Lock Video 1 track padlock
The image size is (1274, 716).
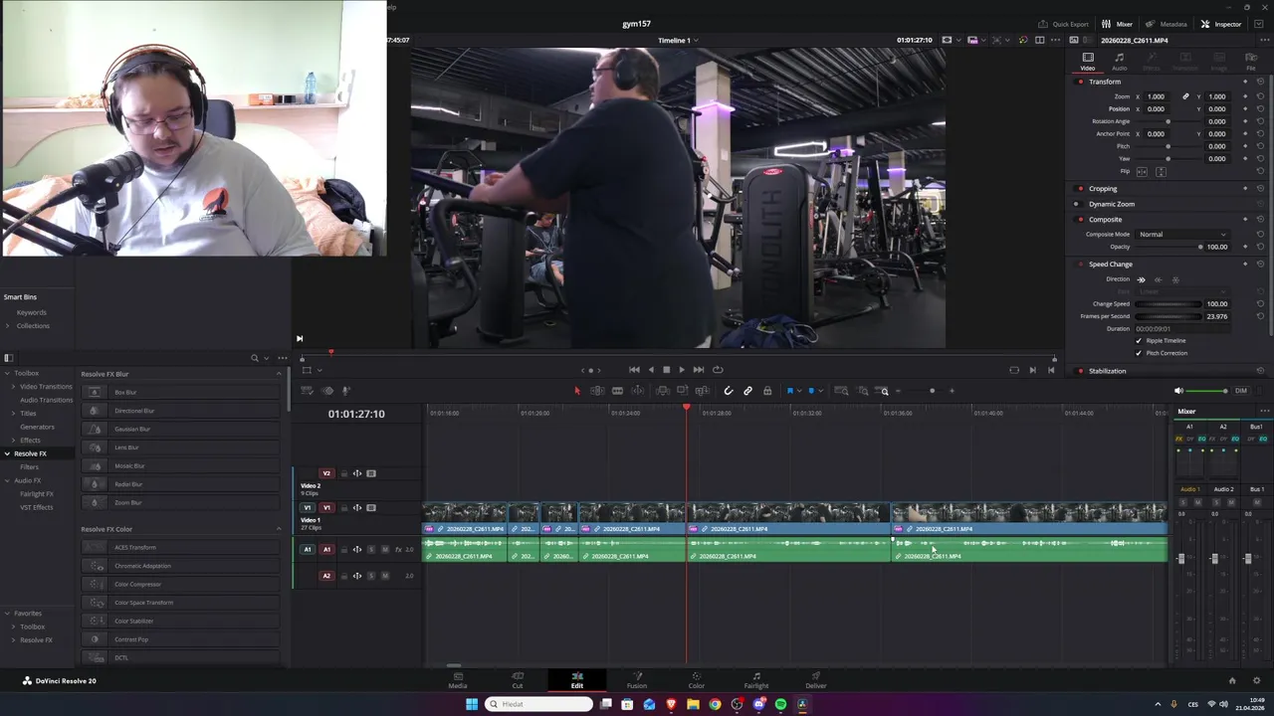343,508
